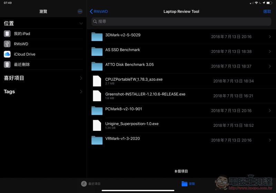This screenshot has width=276, height=193.
Task: Switch to the 瀏覽 browse tab
Action: [x=188, y=184]
